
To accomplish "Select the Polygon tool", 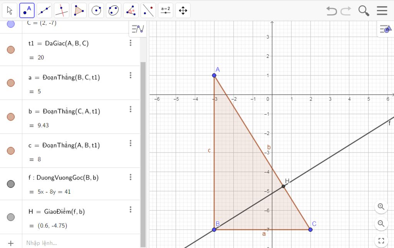I will coord(79,10).
